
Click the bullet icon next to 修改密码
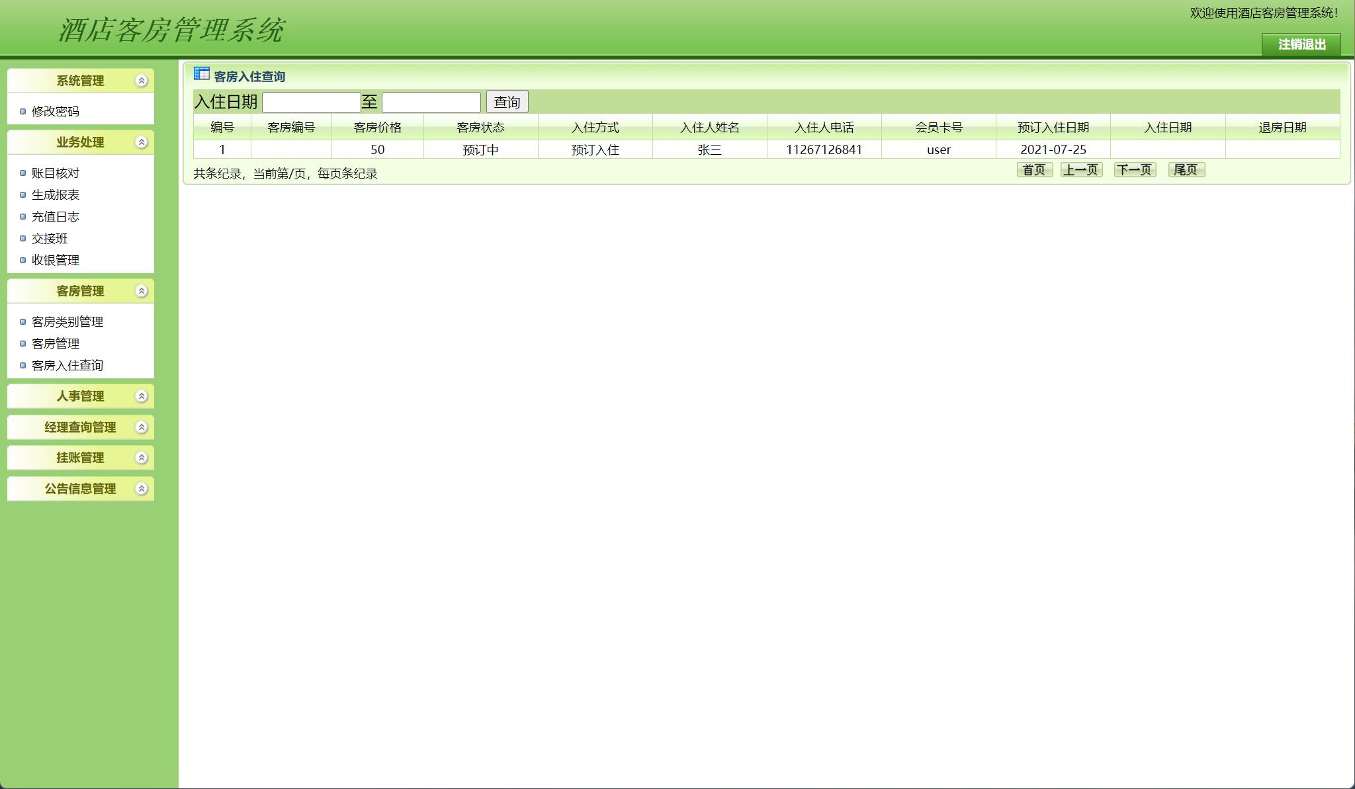22,112
